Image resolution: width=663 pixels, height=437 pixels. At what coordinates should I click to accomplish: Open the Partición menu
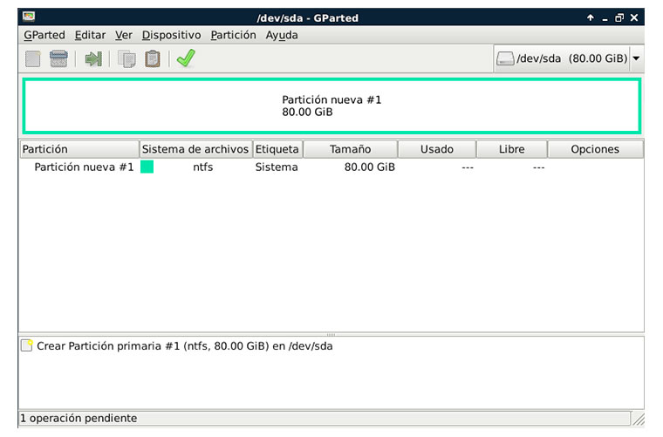point(234,35)
